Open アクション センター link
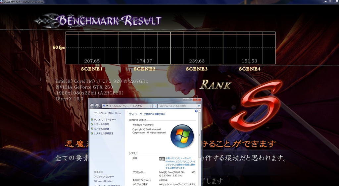Image resolution: width=339 pixels, height=186 pixels. (104, 176)
